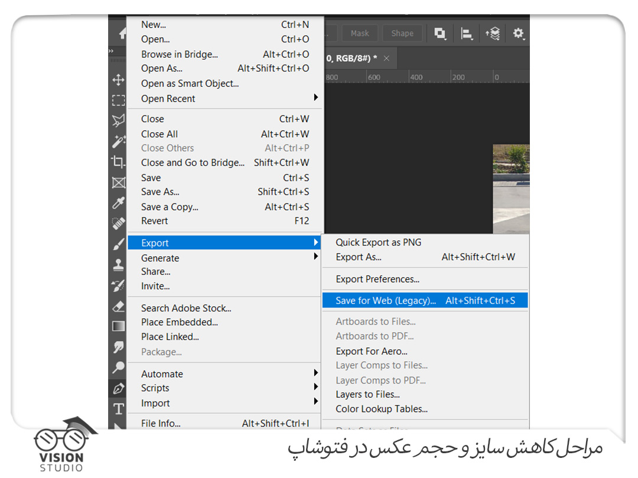Select the Eraser tool
Image resolution: width=638 pixels, height=478 pixels.
pyautogui.click(x=118, y=306)
